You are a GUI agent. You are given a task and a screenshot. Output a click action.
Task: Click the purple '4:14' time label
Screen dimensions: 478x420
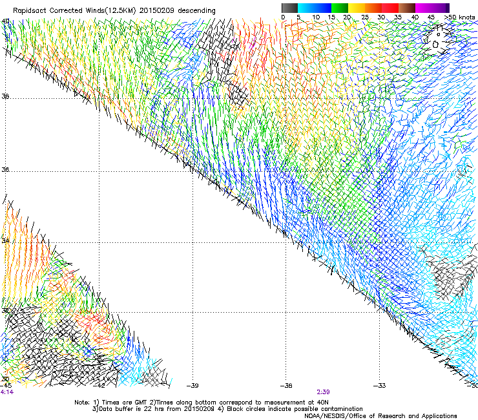(x=7, y=392)
